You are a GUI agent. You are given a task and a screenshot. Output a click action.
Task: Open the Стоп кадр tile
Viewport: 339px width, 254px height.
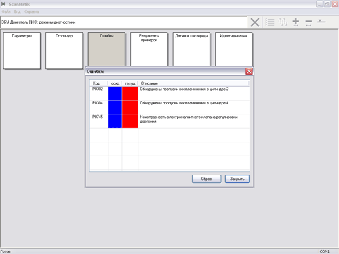[64, 51]
